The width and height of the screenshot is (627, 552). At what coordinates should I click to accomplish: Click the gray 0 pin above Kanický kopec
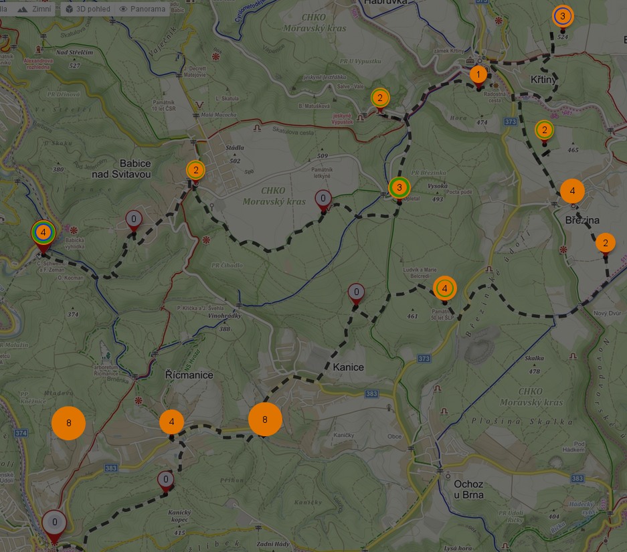[166, 480]
